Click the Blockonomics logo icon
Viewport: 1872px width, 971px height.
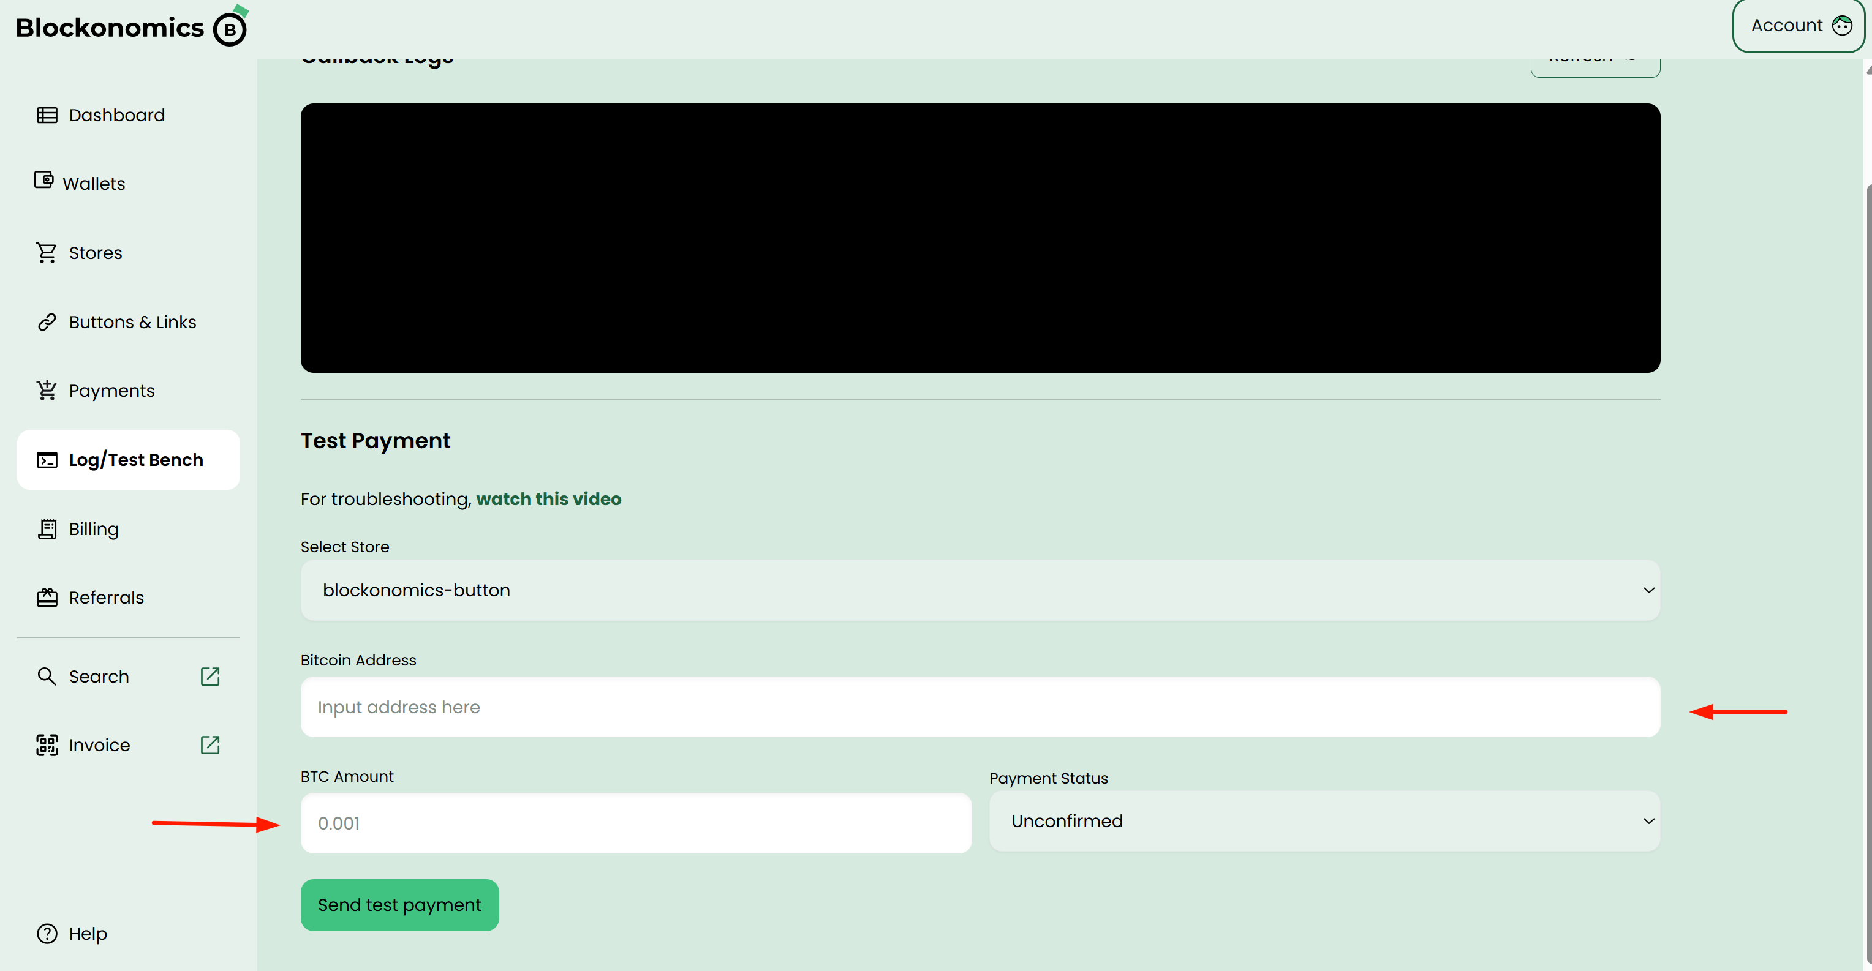coord(230,28)
